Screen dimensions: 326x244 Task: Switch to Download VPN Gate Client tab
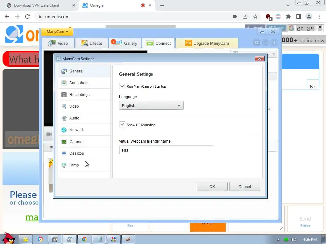[x=37, y=5]
